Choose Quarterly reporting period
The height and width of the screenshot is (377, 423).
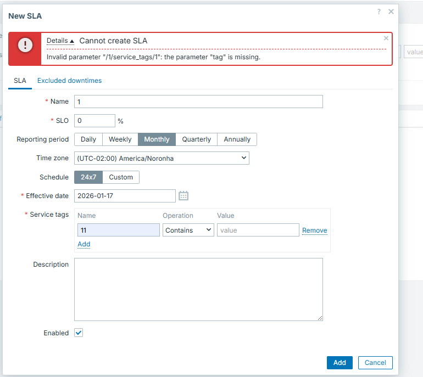click(x=196, y=139)
